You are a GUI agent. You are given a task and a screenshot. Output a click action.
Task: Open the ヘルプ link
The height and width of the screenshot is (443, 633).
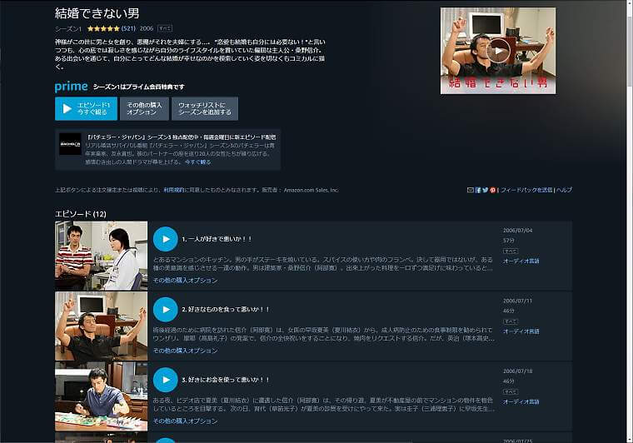coord(564,190)
